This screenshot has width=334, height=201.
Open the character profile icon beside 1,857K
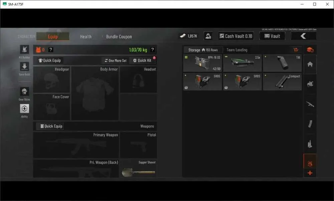208,36
